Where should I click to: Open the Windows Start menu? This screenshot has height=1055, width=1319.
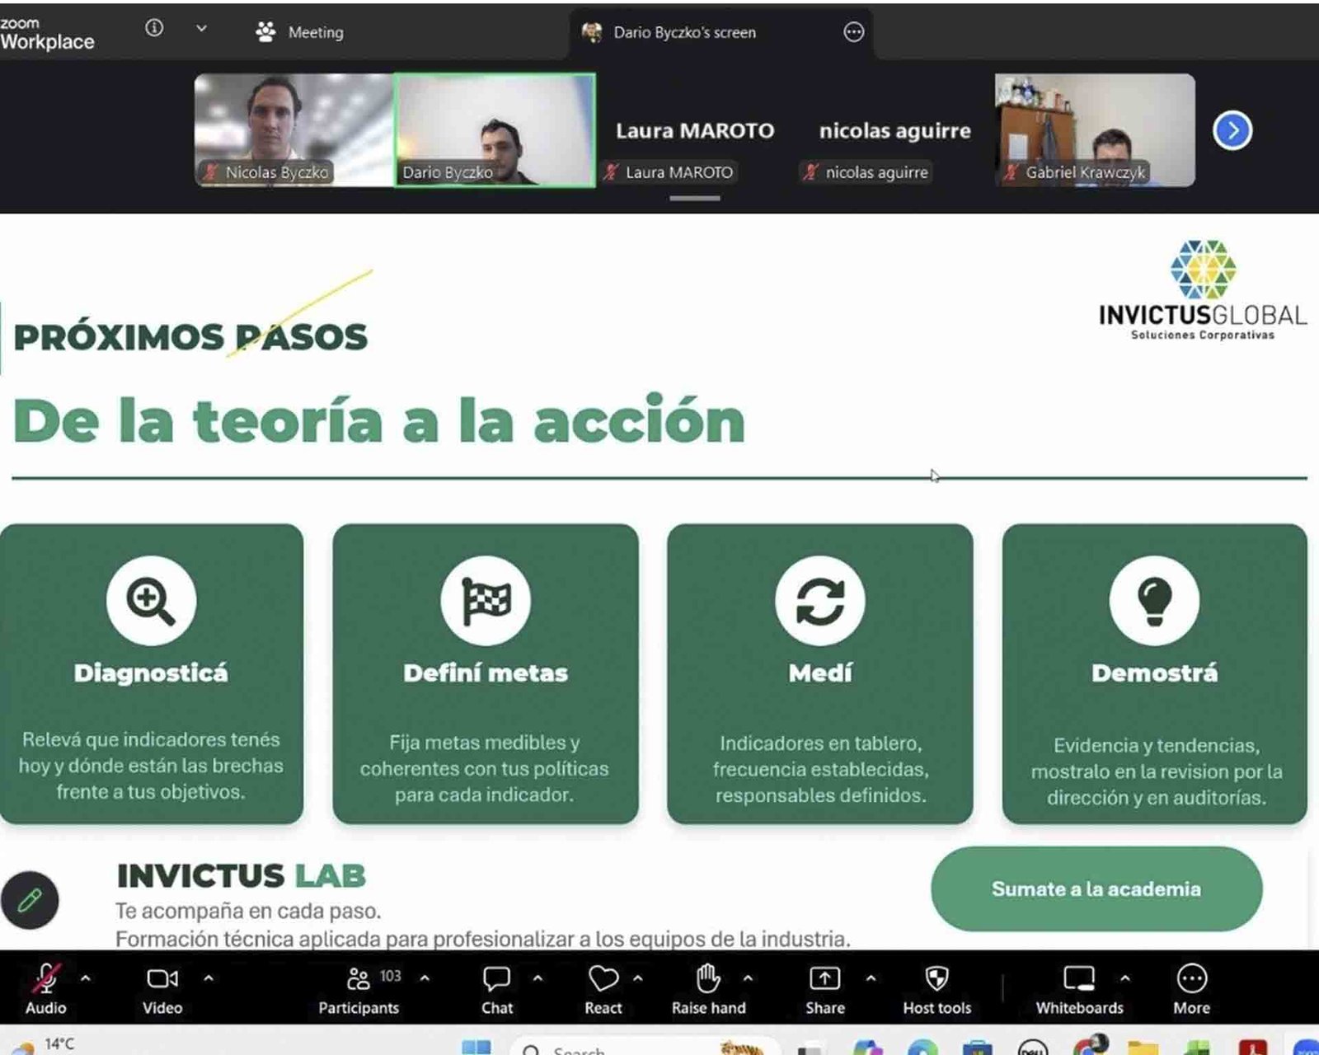pos(476,1048)
